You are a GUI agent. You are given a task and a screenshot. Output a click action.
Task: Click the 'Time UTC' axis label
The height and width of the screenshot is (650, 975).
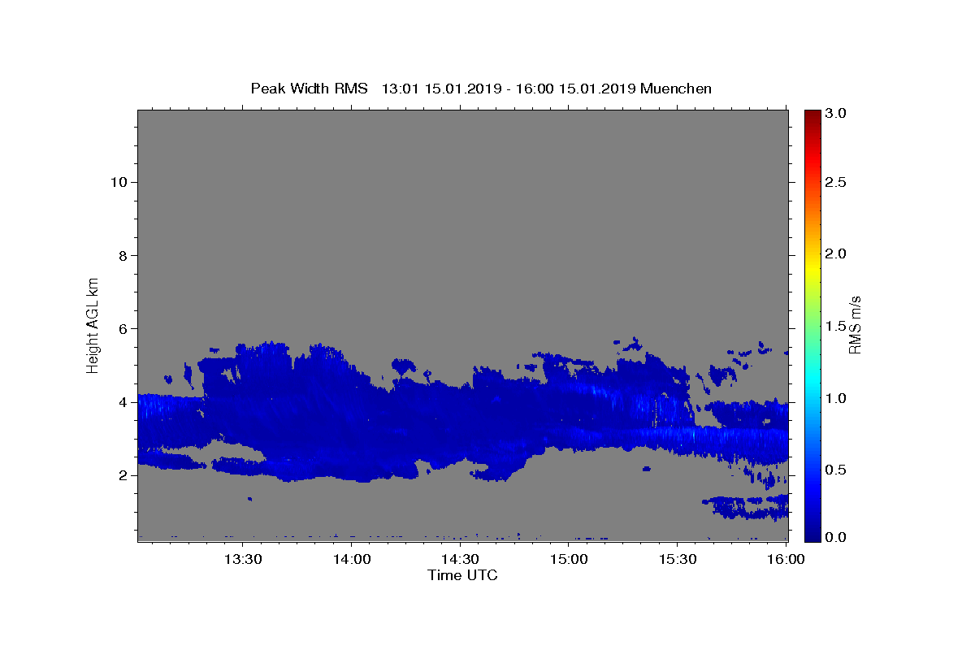pyautogui.click(x=462, y=575)
